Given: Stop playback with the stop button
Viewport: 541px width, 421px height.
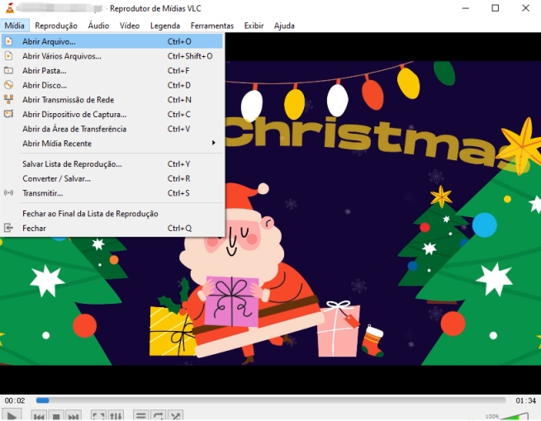Looking at the screenshot, I should click(x=56, y=416).
